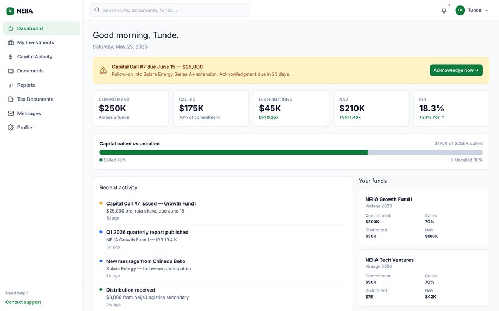Image resolution: width=499 pixels, height=311 pixels.
Task: Click the Dashboard home icon
Action: point(11,28)
